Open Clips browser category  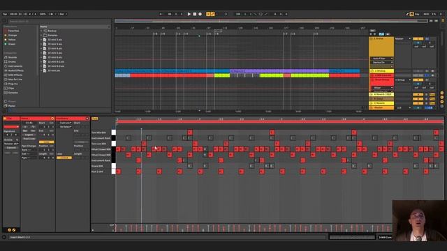tap(11, 89)
